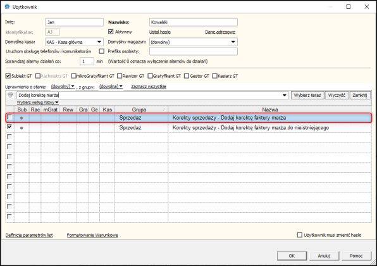Open the Ustal hasło link
The height and width of the screenshot is (266, 377).
pyautogui.click(x=160, y=32)
